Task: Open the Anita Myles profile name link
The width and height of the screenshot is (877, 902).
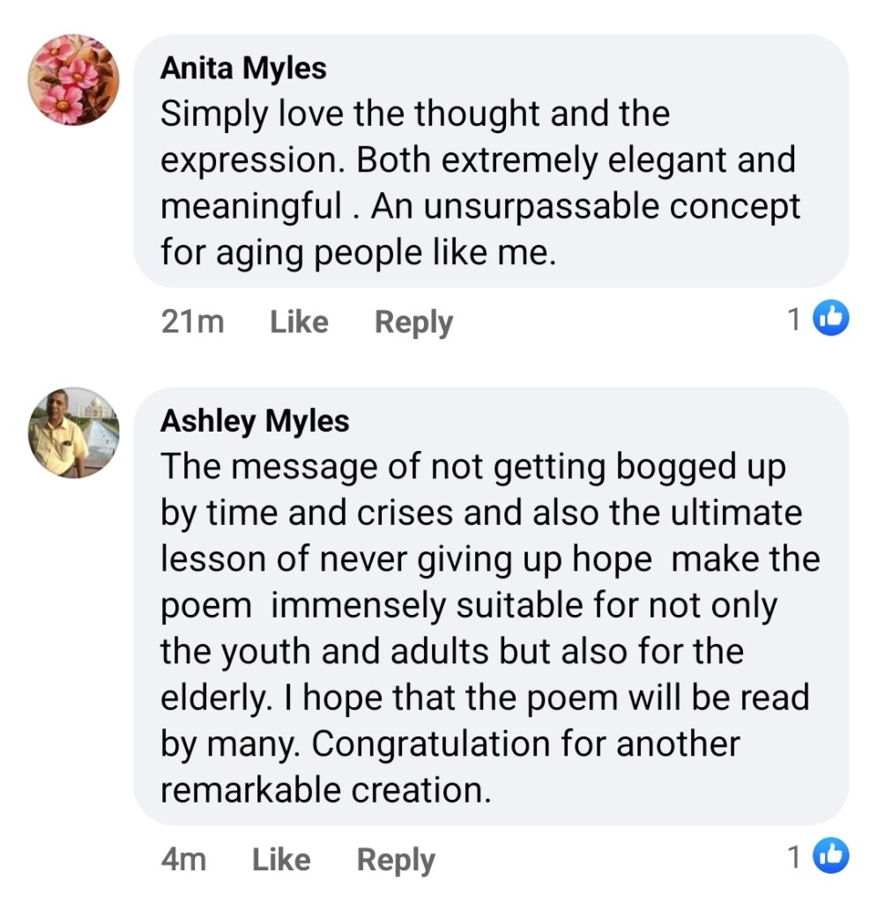Action: [x=243, y=69]
